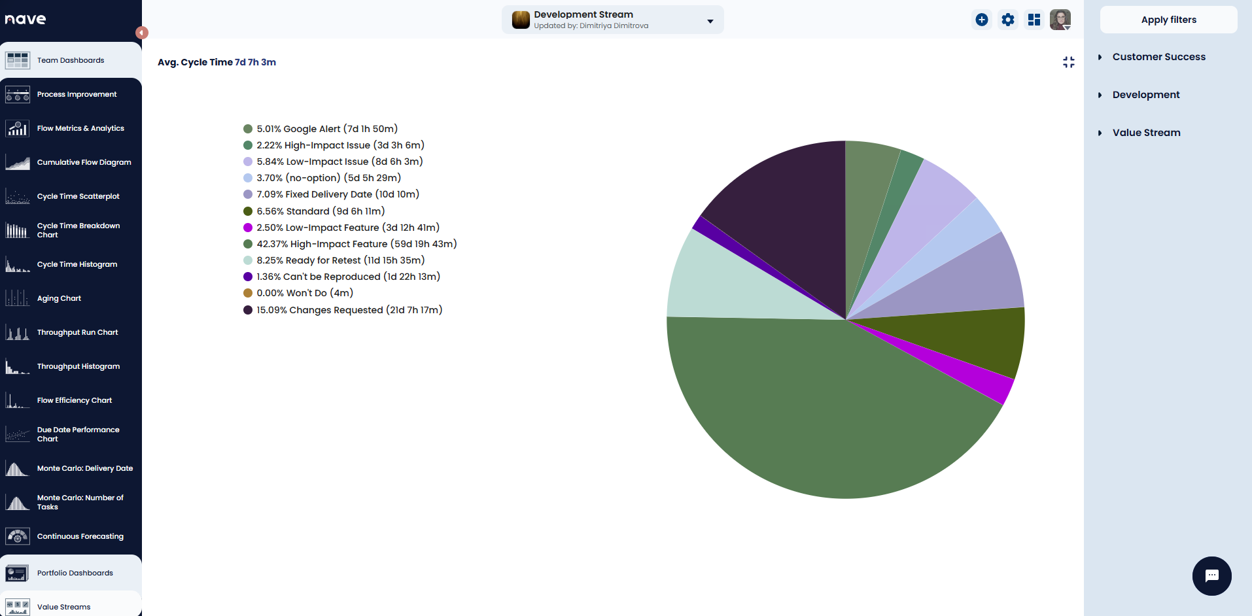Switch to Team Dashboards

click(70, 60)
